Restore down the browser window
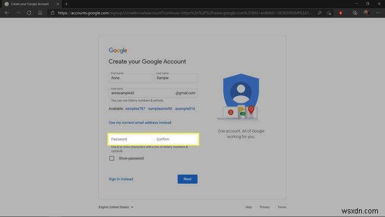The width and height of the screenshot is (385, 217). click(x=367, y=4)
